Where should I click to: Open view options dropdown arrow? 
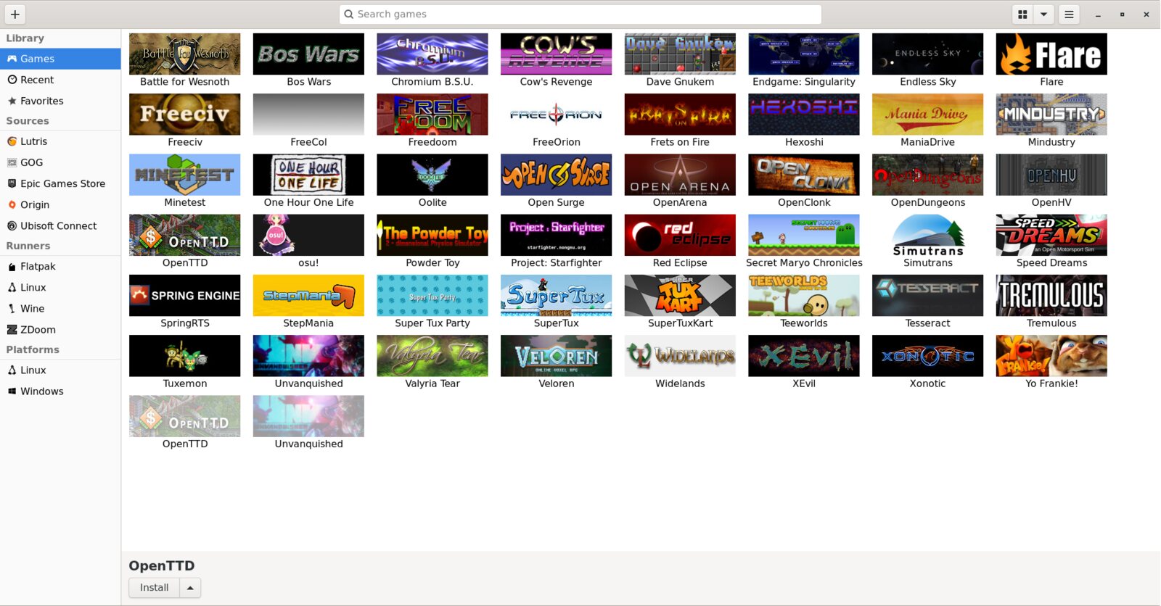(1043, 14)
